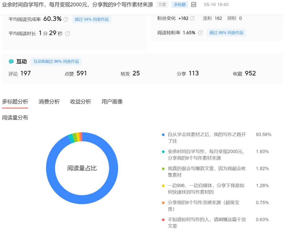Click the clock icon after 粉丝变化 +182
The height and width of the screenshot is (244, 283).
coord(193,18)
